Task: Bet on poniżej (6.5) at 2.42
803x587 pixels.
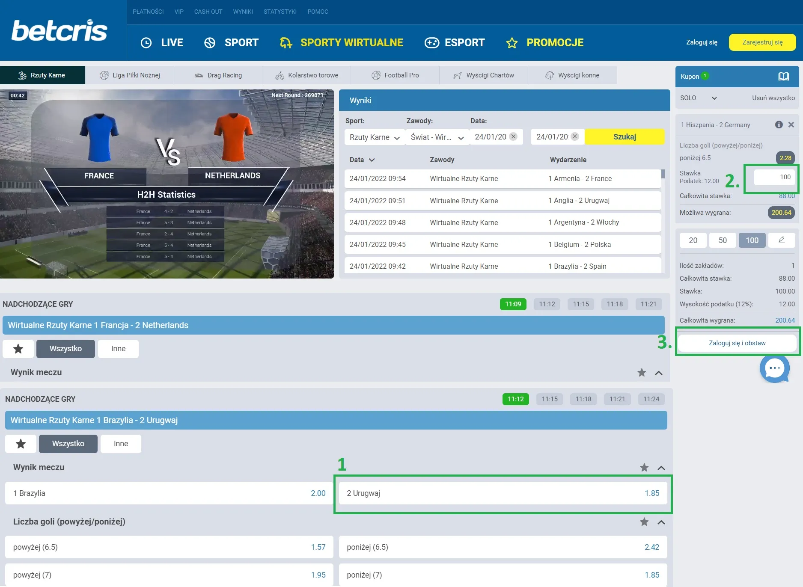Action: click(x=503, y=547)
